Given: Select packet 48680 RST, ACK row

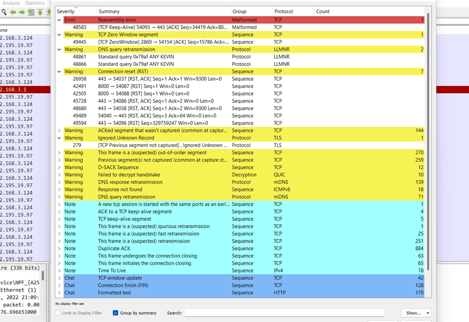Looking at the screenshot, I should pyautogui.click(x=244, y=109).
